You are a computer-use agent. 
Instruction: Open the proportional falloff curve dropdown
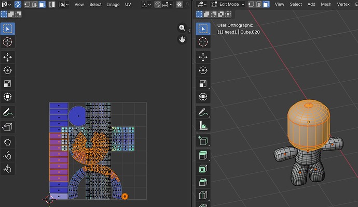187,4
